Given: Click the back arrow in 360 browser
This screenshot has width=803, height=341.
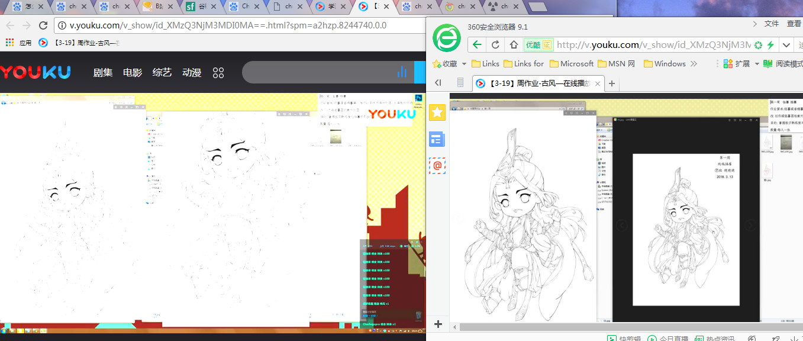Looking at the screenshot, I should pyautogui.click(x=478, y=44).
